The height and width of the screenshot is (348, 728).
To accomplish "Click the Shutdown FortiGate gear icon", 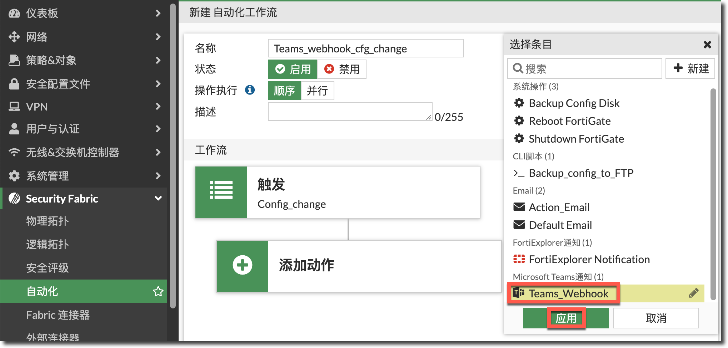I will [519, 139].
